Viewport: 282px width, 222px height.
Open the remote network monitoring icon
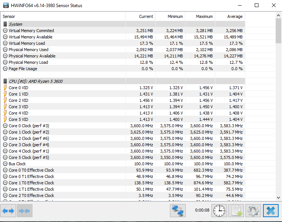(178, 211)
